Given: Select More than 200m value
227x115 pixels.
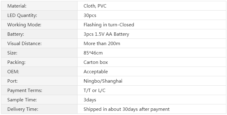Looking at the screenshot, I should pos(102,43).
